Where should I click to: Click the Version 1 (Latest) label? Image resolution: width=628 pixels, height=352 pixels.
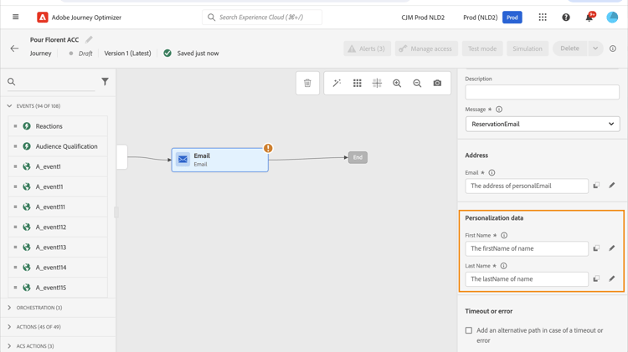pos(128,54)
